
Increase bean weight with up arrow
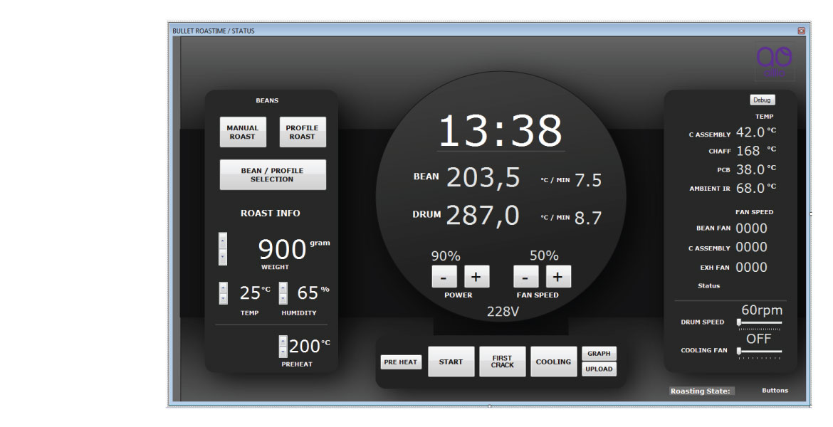(x=223, y=240)
